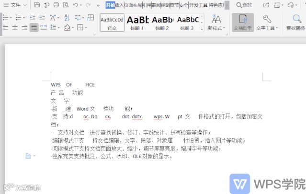Screen dimensions: 306x194
Task: Apply bulleted list formatting
Action: (5, 18)
